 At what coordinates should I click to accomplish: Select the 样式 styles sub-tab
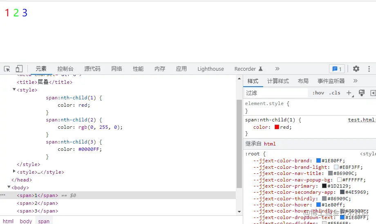[253, 81]
